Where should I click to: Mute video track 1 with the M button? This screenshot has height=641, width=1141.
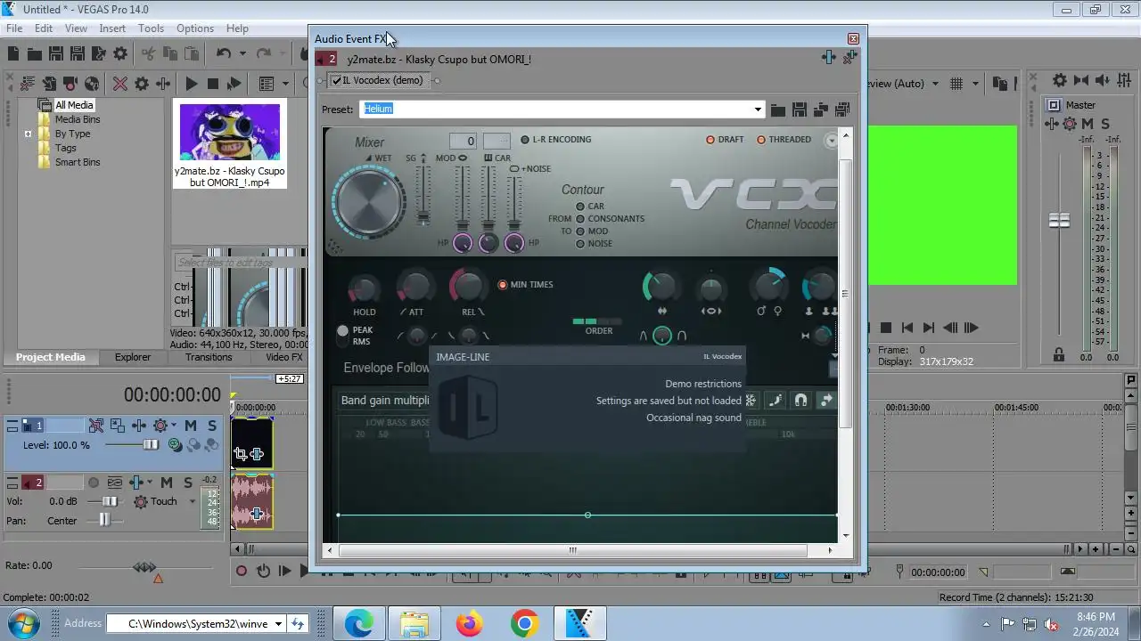(191, 426)
